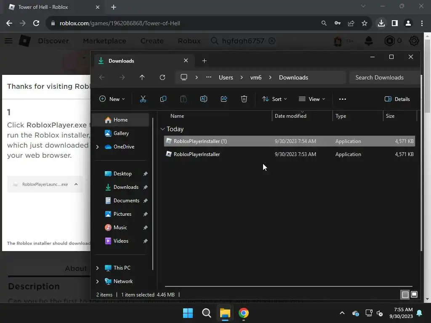Image resolution: width=431 pixels, height=323 pixels.
Task: Open the See more ellipsis menu
Action: 343,99
